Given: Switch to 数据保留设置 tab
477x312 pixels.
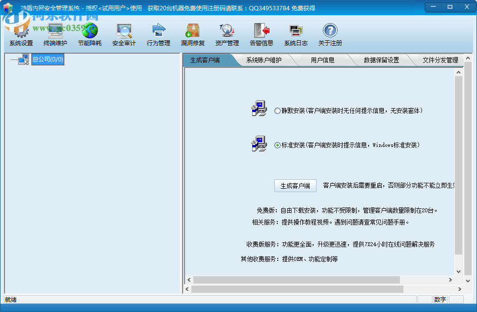Looking at the screenshot, I should [381, 60].
